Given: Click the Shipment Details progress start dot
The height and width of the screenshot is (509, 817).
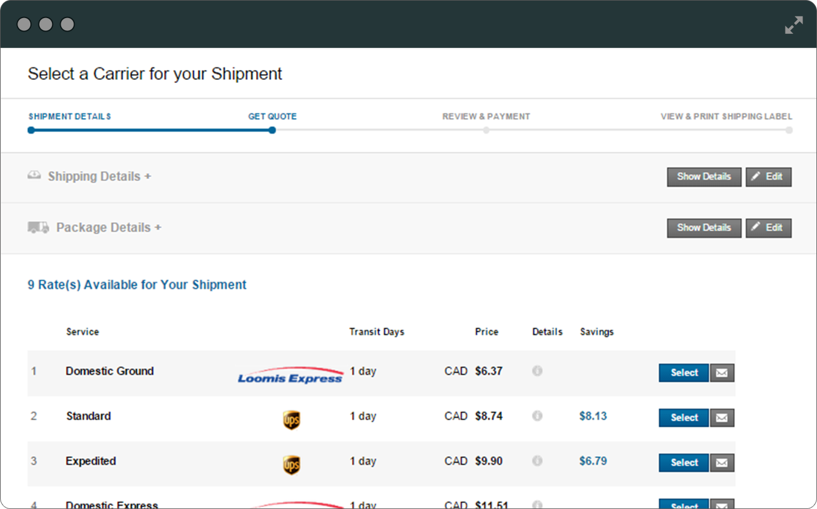Looking at the screenshot, I should (x=32, y=130).
